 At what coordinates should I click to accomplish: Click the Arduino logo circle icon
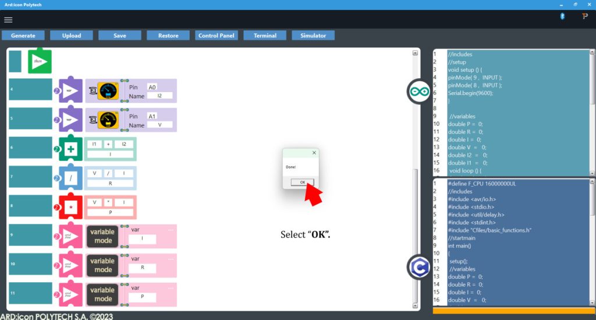point(418,92)
